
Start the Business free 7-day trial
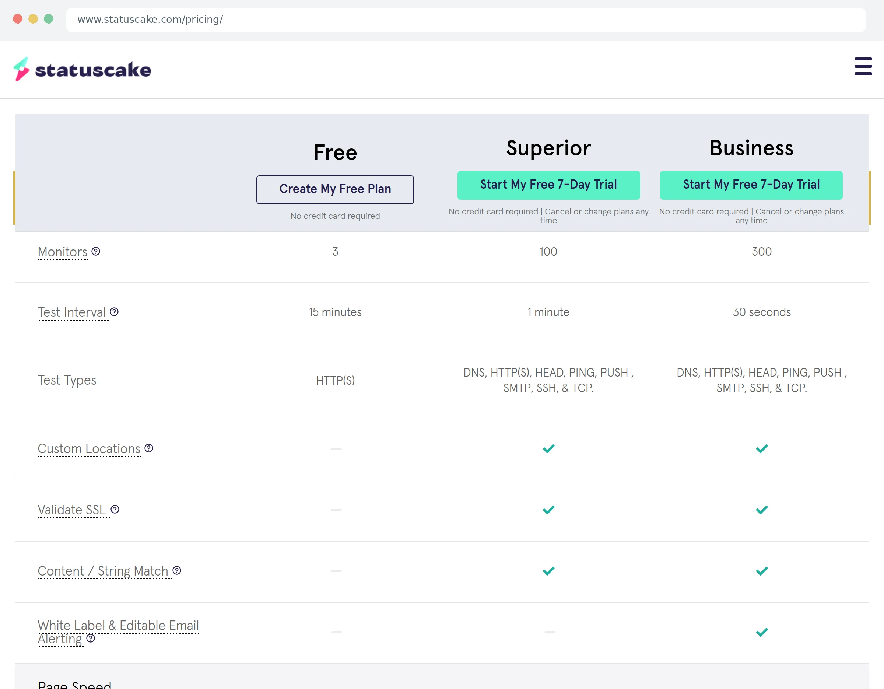751,185
